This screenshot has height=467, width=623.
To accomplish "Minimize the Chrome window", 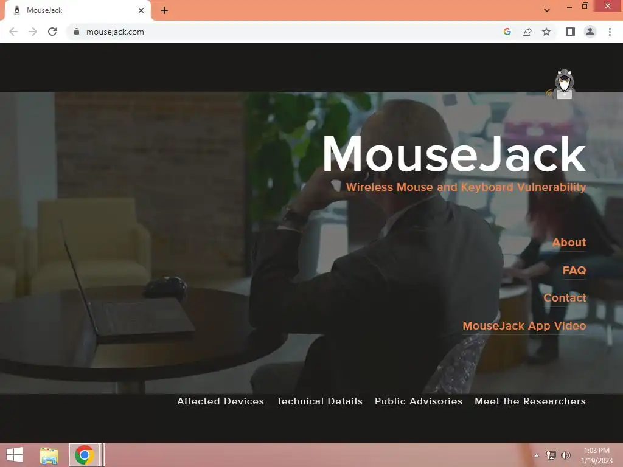I will pyautogui.click(x=569, y=7).
